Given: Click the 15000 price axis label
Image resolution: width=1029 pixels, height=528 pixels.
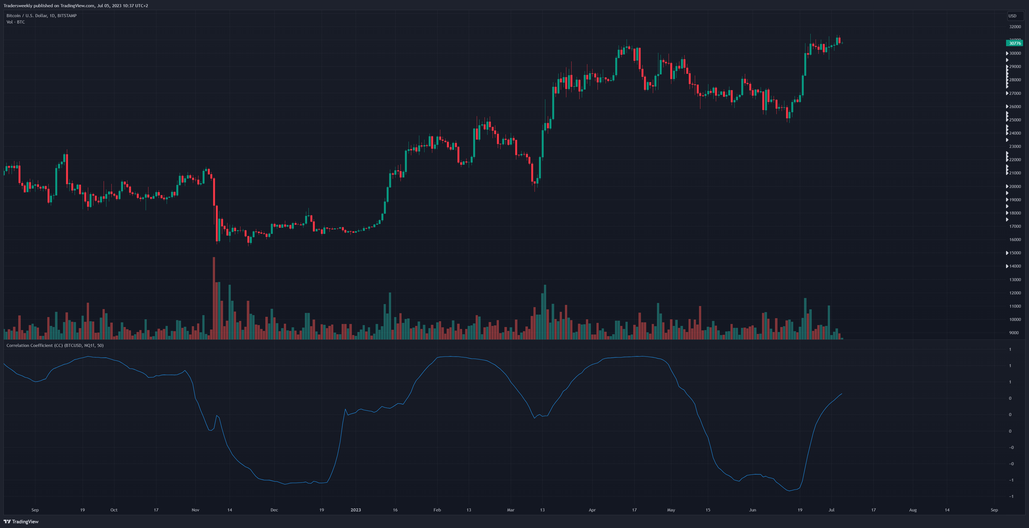Looking at the screenshot, I should tap(1015, 253).
